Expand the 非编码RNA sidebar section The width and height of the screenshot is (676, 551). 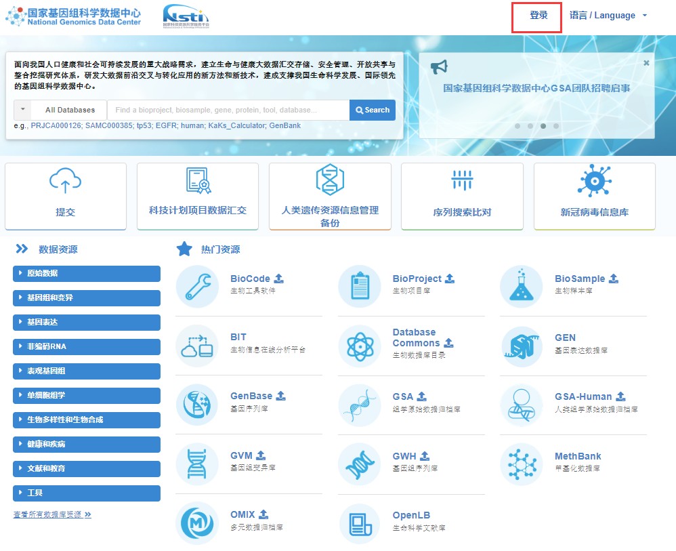(87, 347)
